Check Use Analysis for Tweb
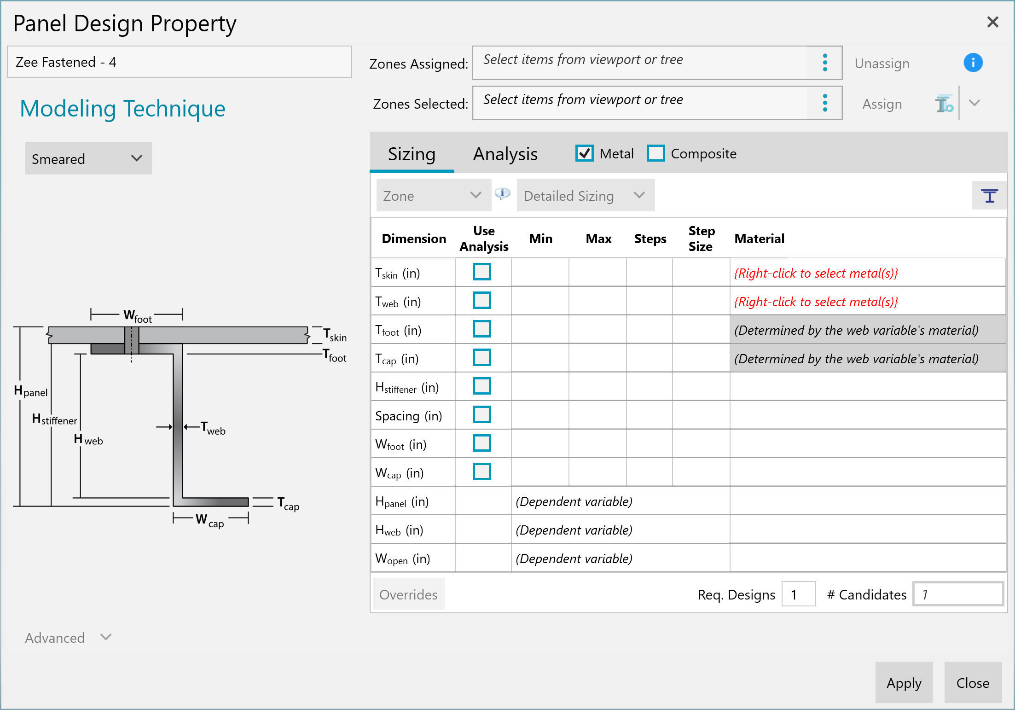Image resolution: width=1015 pixels, height=710 pixels. pos(481,300)
